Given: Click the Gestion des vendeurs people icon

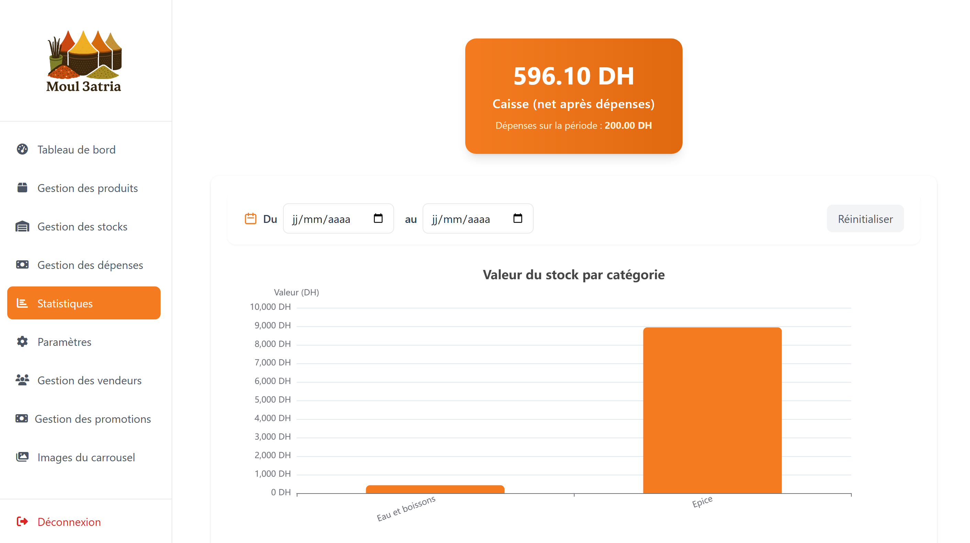Looking at the screenshot, I should (22, 380).
